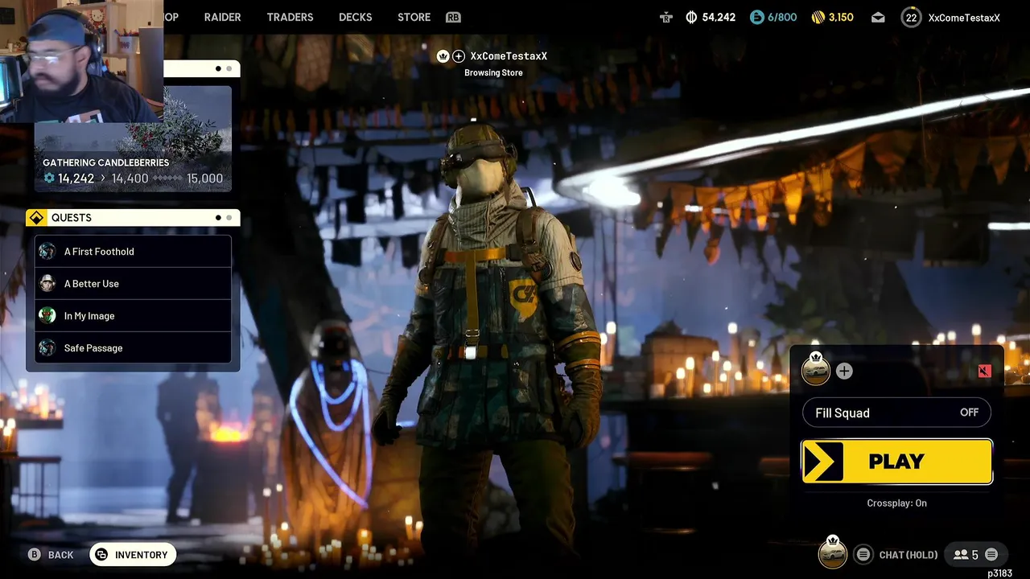
Task: Click the QUESTS panel header
Action: tap(133, 218)
